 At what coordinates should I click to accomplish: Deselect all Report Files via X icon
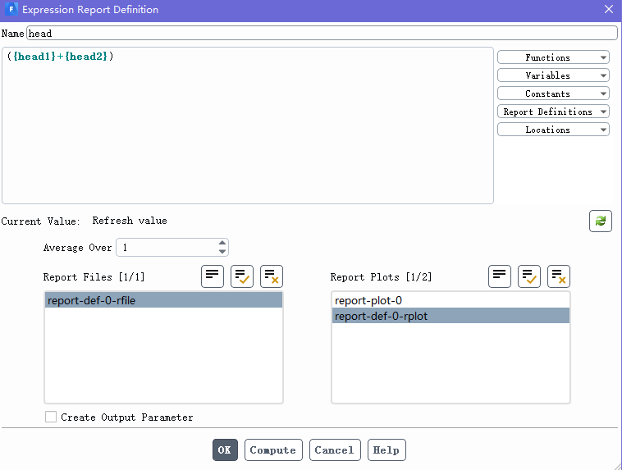(272, 276)
